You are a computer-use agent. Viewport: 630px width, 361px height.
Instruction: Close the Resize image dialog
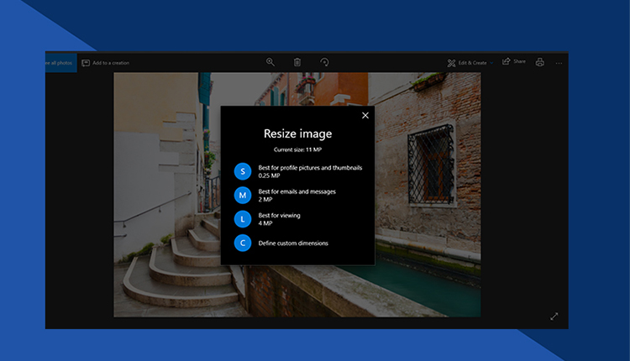[365, 116]
